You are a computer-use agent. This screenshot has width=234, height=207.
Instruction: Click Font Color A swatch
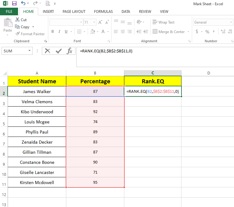103,32
